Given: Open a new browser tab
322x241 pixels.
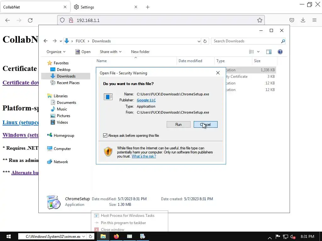Looking at the screenshot, I should coord(148,7).
